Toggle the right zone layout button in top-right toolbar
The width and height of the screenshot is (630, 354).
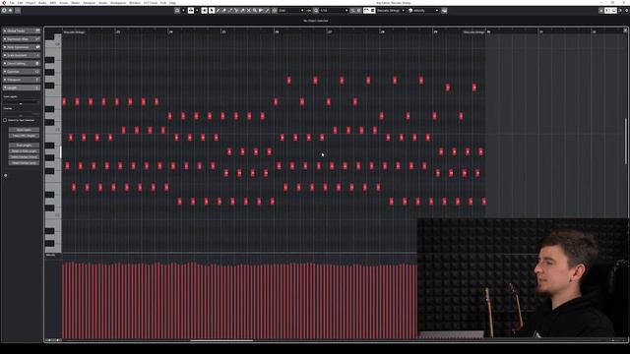click(614, 11)
